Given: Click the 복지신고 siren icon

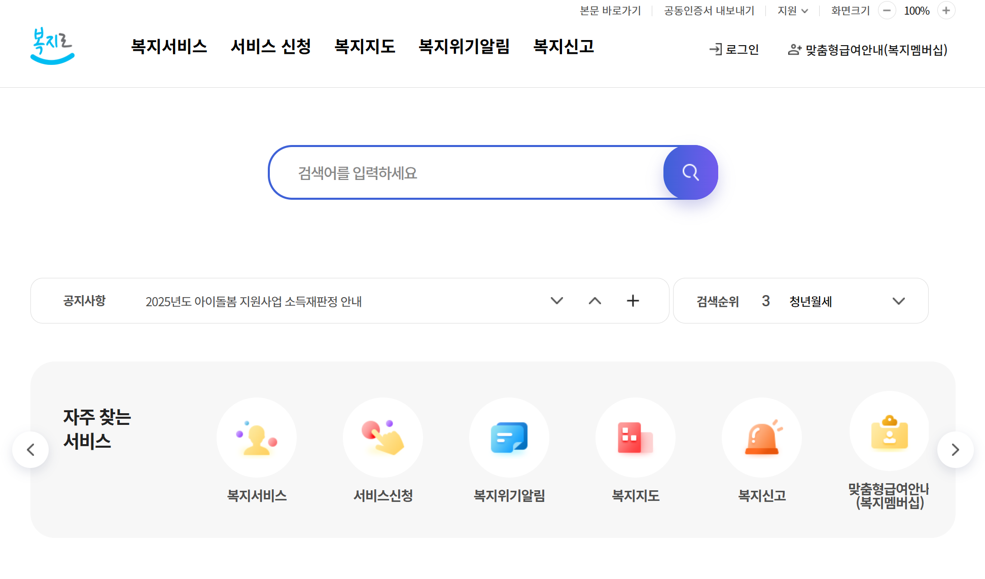Looking at the screenshot, I should 761,438.
